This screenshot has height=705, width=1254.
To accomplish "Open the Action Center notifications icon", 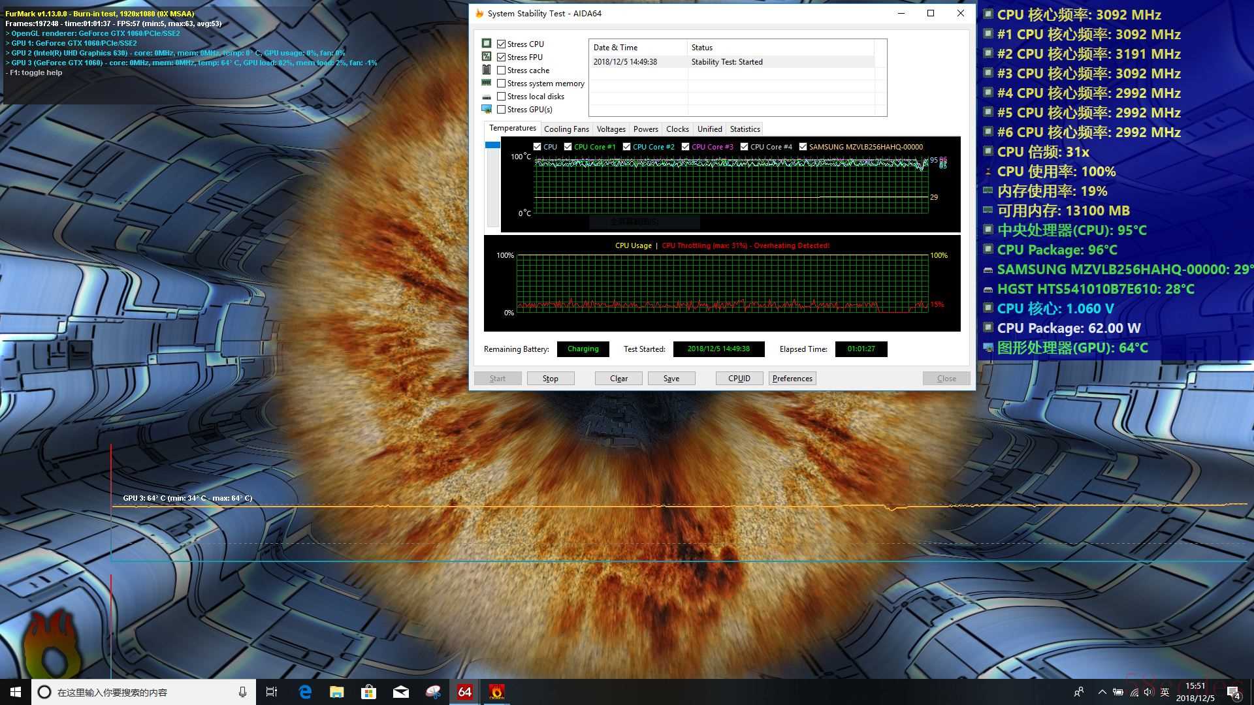I will pos(1234,692).
